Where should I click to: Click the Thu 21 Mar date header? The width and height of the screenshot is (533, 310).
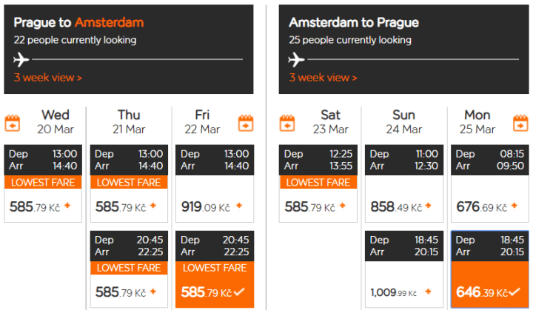[129, 121]
